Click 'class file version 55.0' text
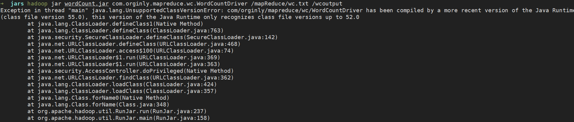 tap(43, 17)
